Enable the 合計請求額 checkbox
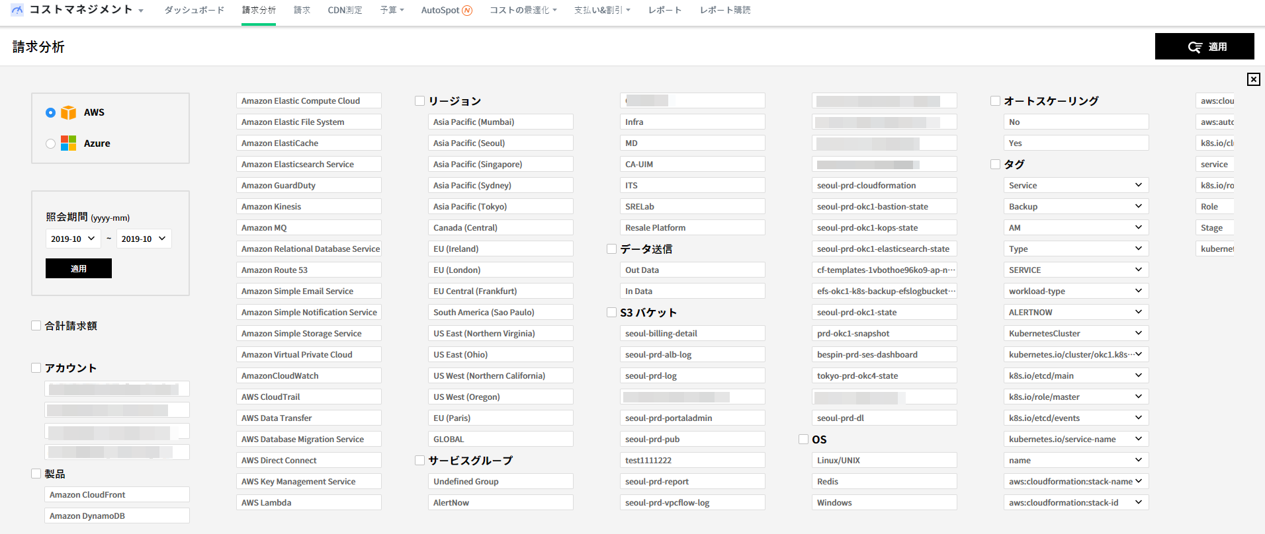Screen dimensions: 1265x534 tap(36, 325)
